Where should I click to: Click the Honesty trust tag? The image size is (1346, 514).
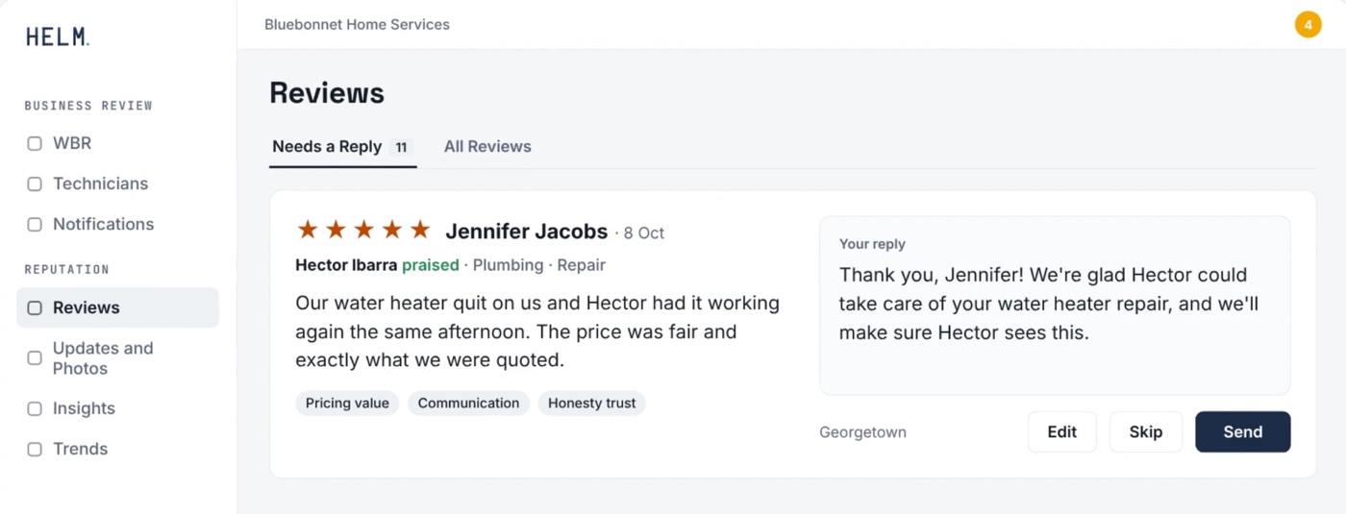click(x=591, y=404)
